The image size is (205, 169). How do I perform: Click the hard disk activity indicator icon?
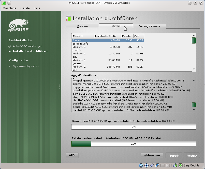click(x=141, y=165)
